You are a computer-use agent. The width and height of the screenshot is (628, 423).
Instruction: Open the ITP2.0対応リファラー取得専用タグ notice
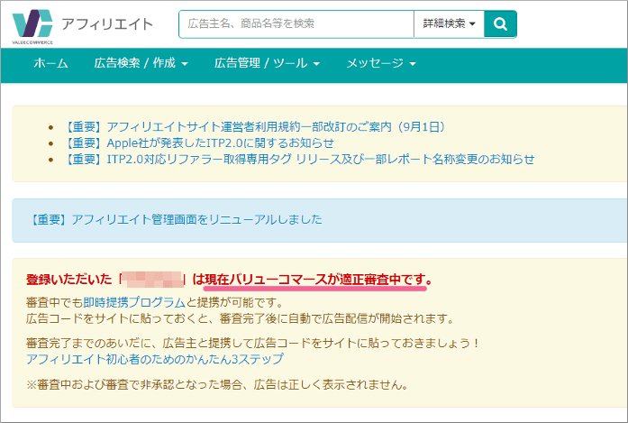[x=299, y=159]
